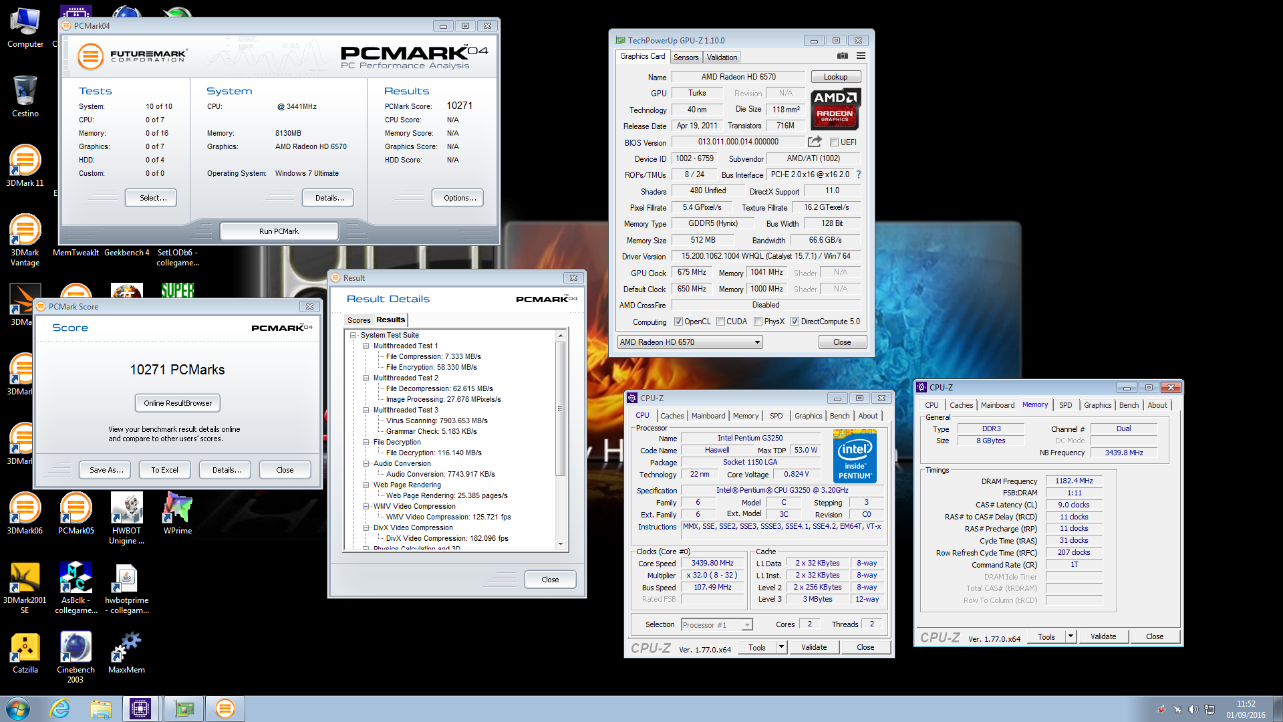Click Result Details vertical scrollbar thumb
Screen dimensions: 1283x722
[561, 408]
